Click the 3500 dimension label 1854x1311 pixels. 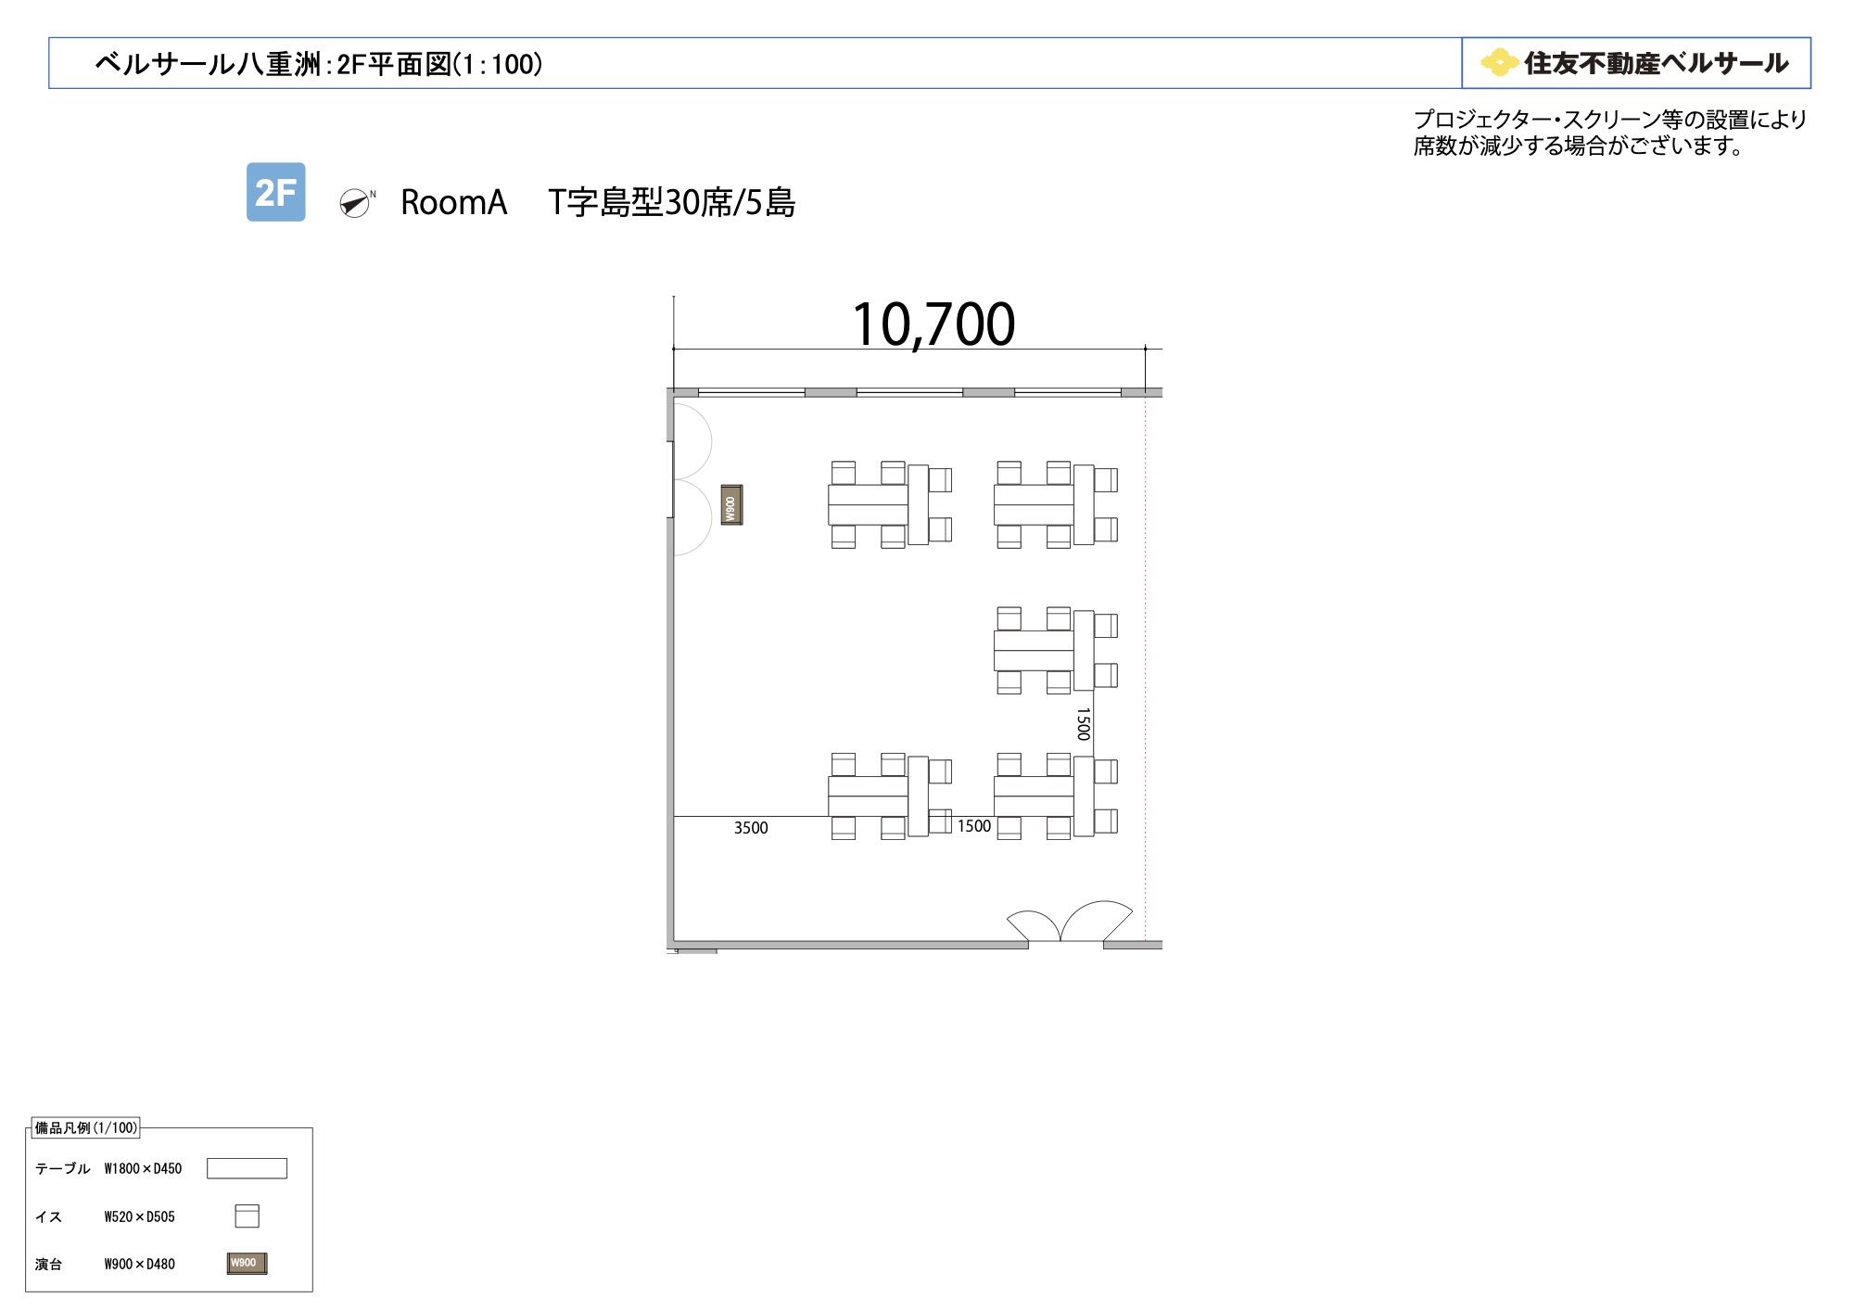click(x=751, y=828)
